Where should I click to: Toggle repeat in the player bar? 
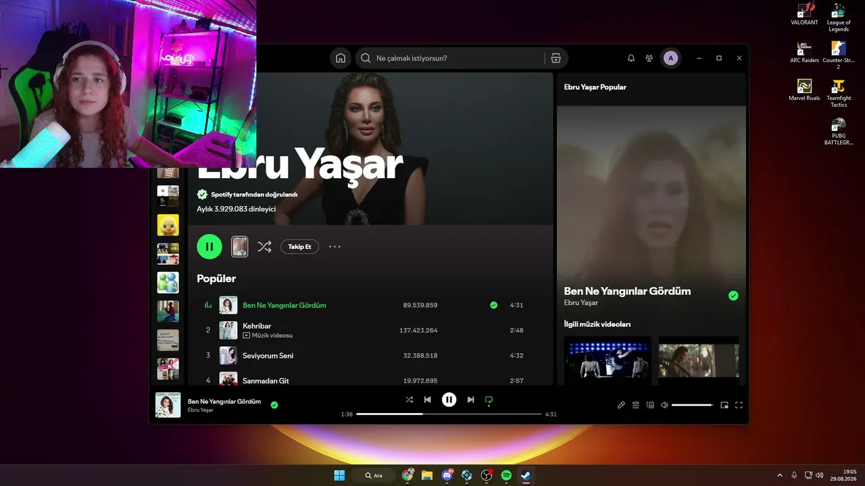[489, 400]
